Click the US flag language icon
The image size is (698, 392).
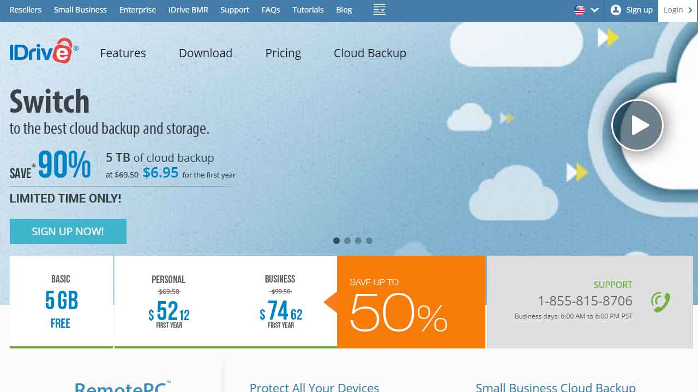(x=580, y=10)
